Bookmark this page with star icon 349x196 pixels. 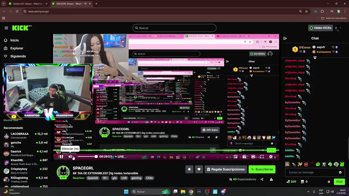306,11
